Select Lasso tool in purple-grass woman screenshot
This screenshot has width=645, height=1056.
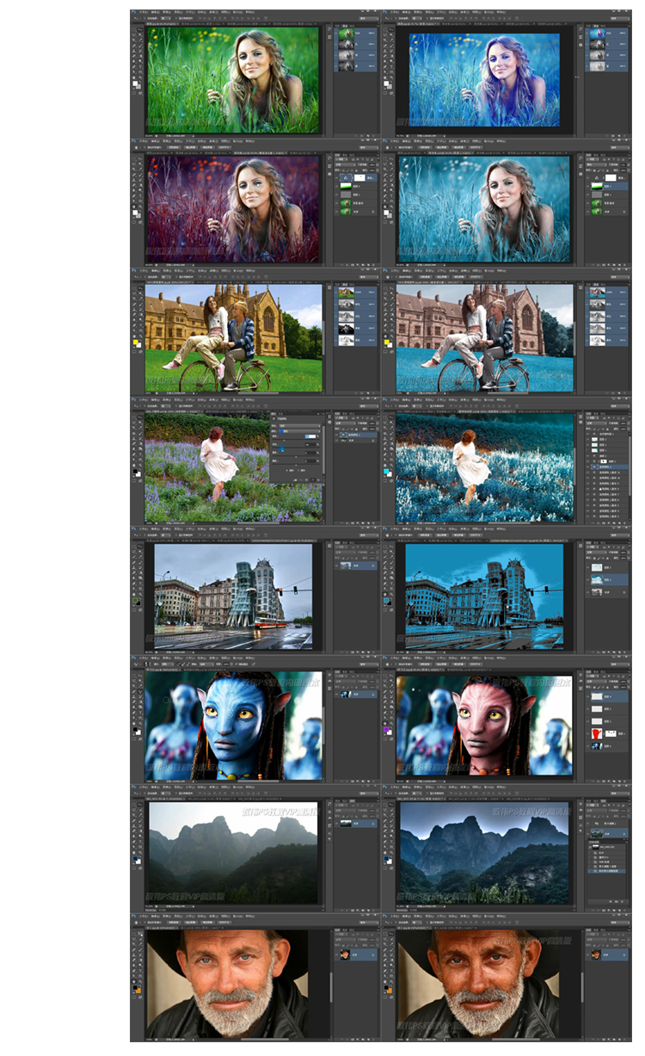tap(134, 164)
